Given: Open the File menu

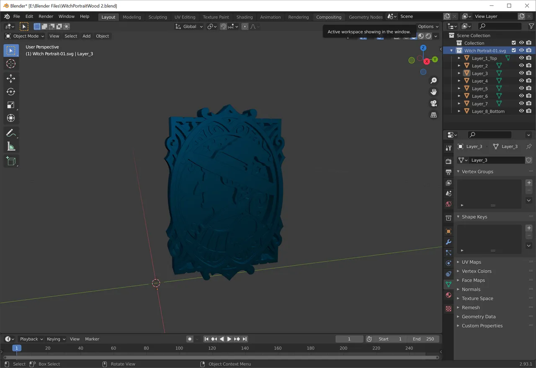Looking at the screenshot, I should pyautogui.click(x=17, y=16).
